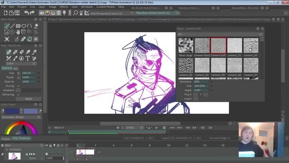Open the Color mode dropdown under the brush tools
The width and height of the screenshot is (289, 163).
[x=21, y=63]
